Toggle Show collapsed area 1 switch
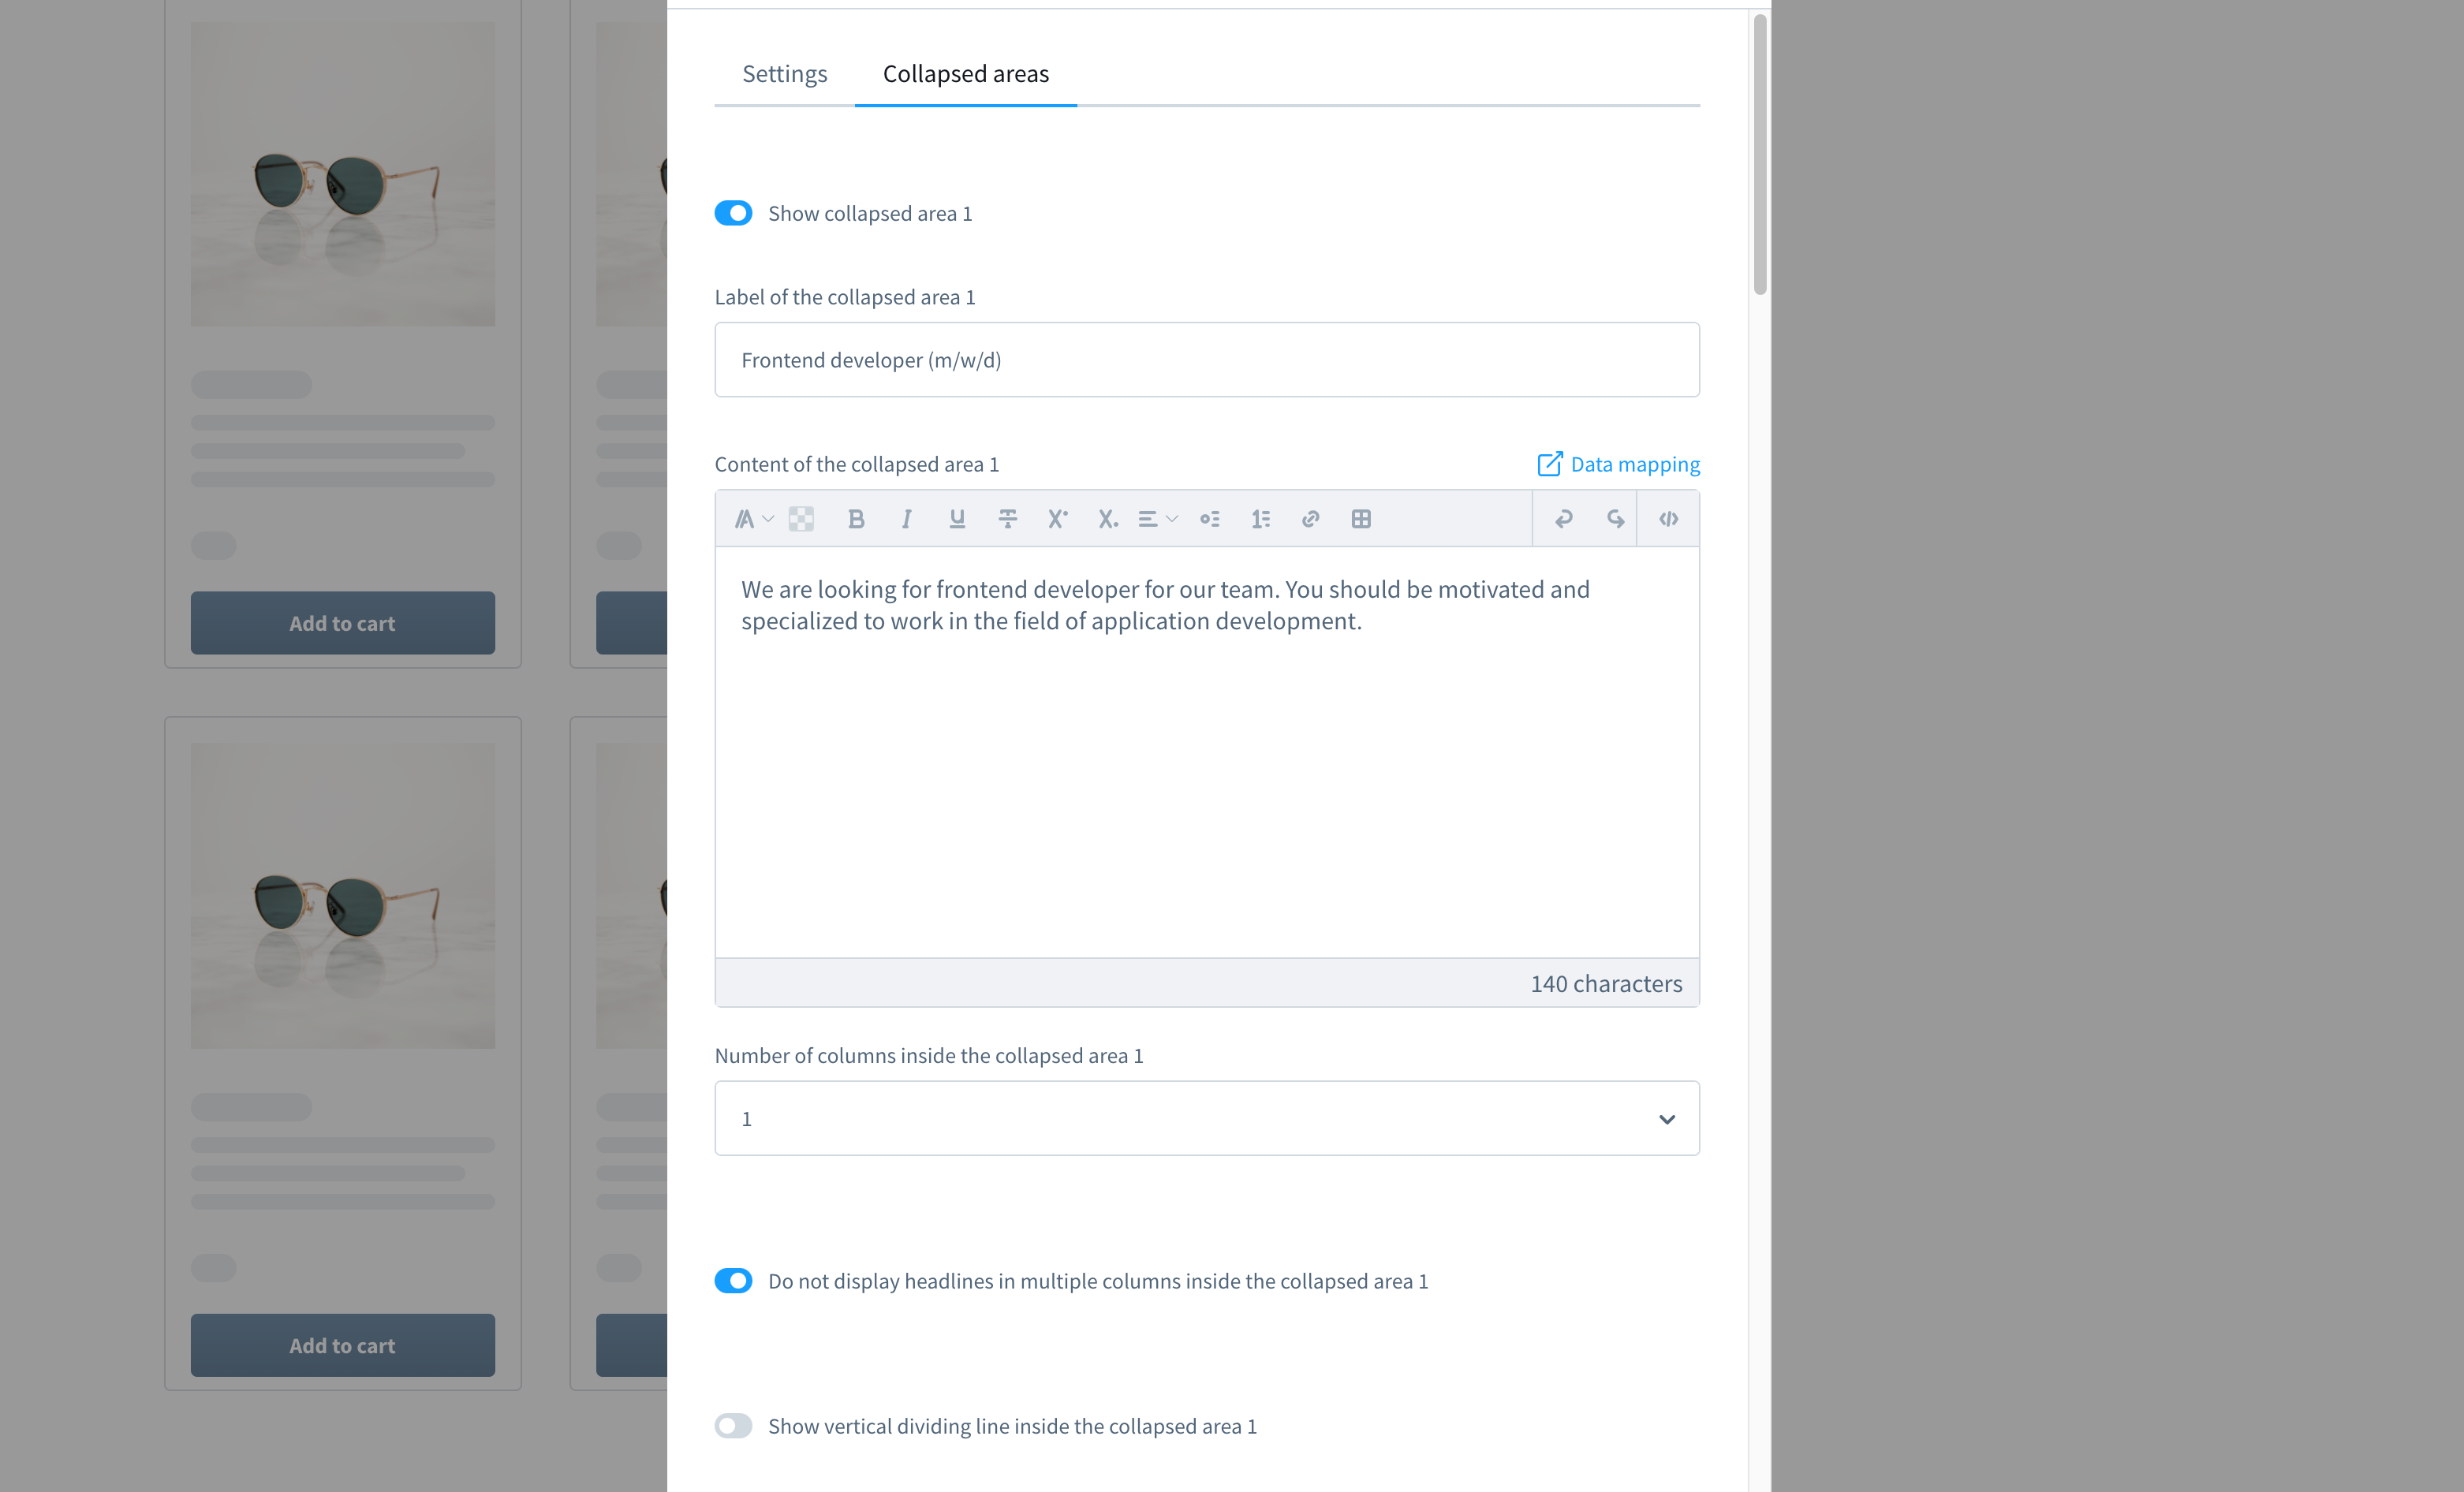This screenshot has height=1492, width=2464. coord(734,213)
